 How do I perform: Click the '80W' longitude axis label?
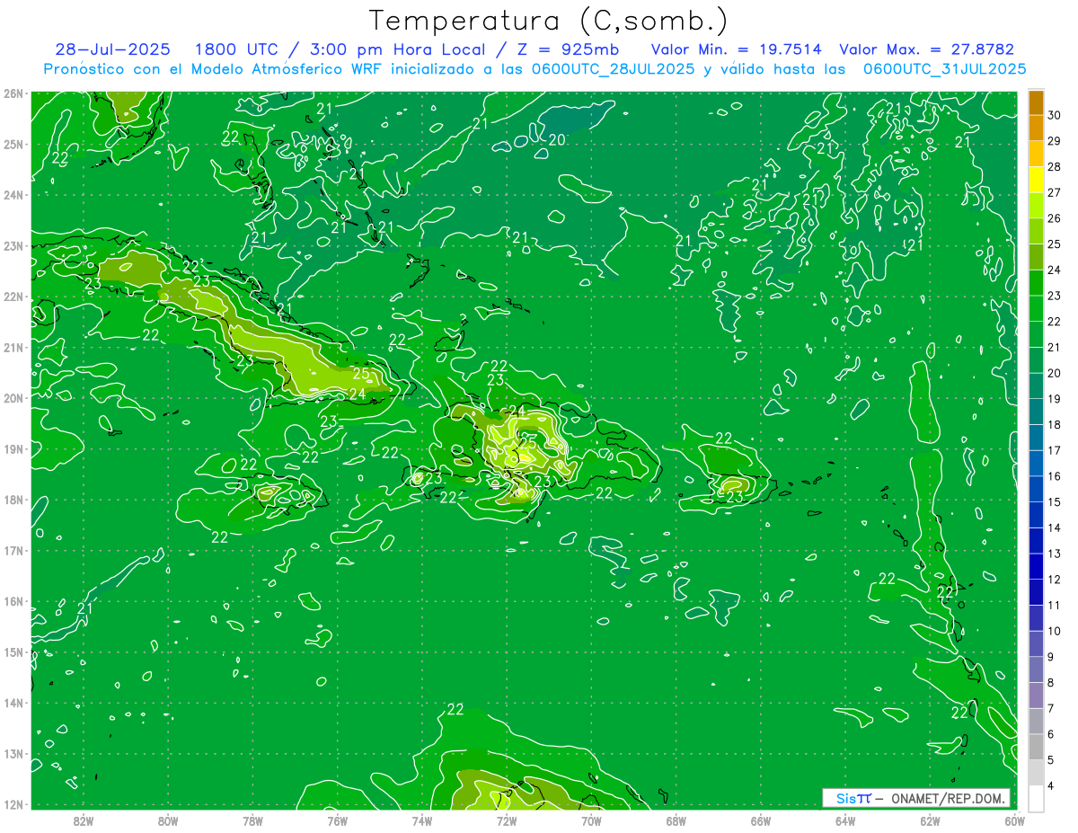click(168, 820)
